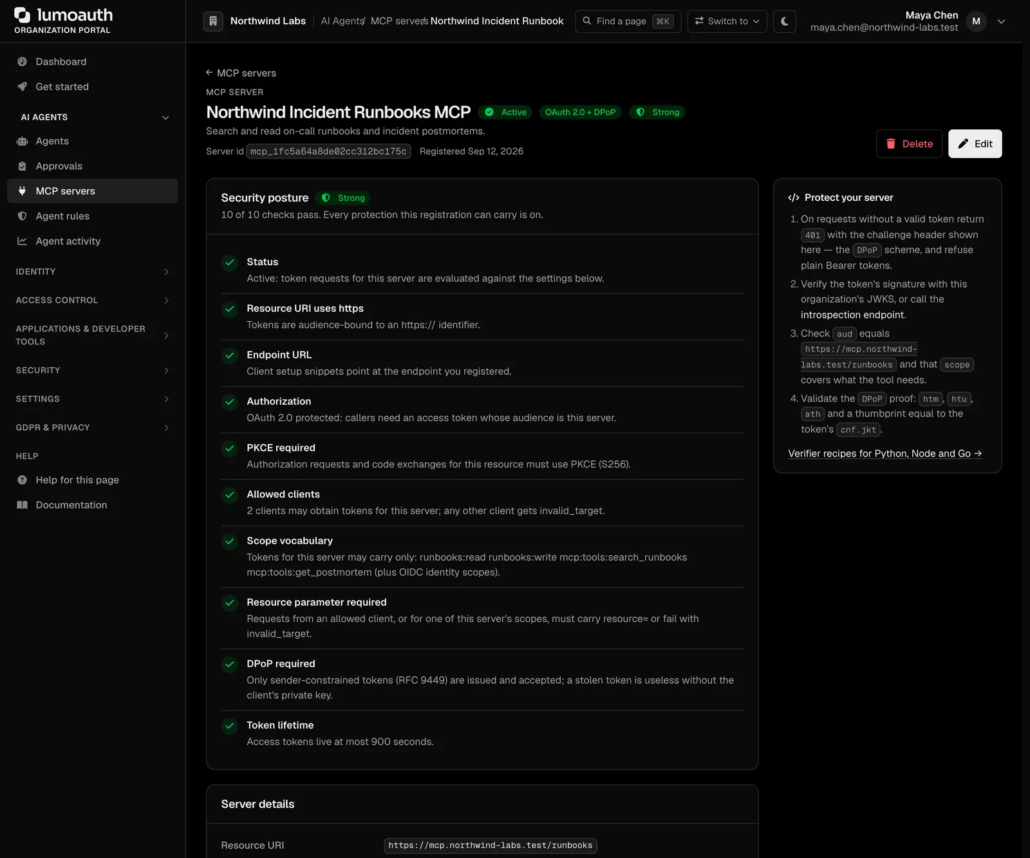Click the Help for this page question icon
This screenshot has height=858, width=1030.
(23, 480)
